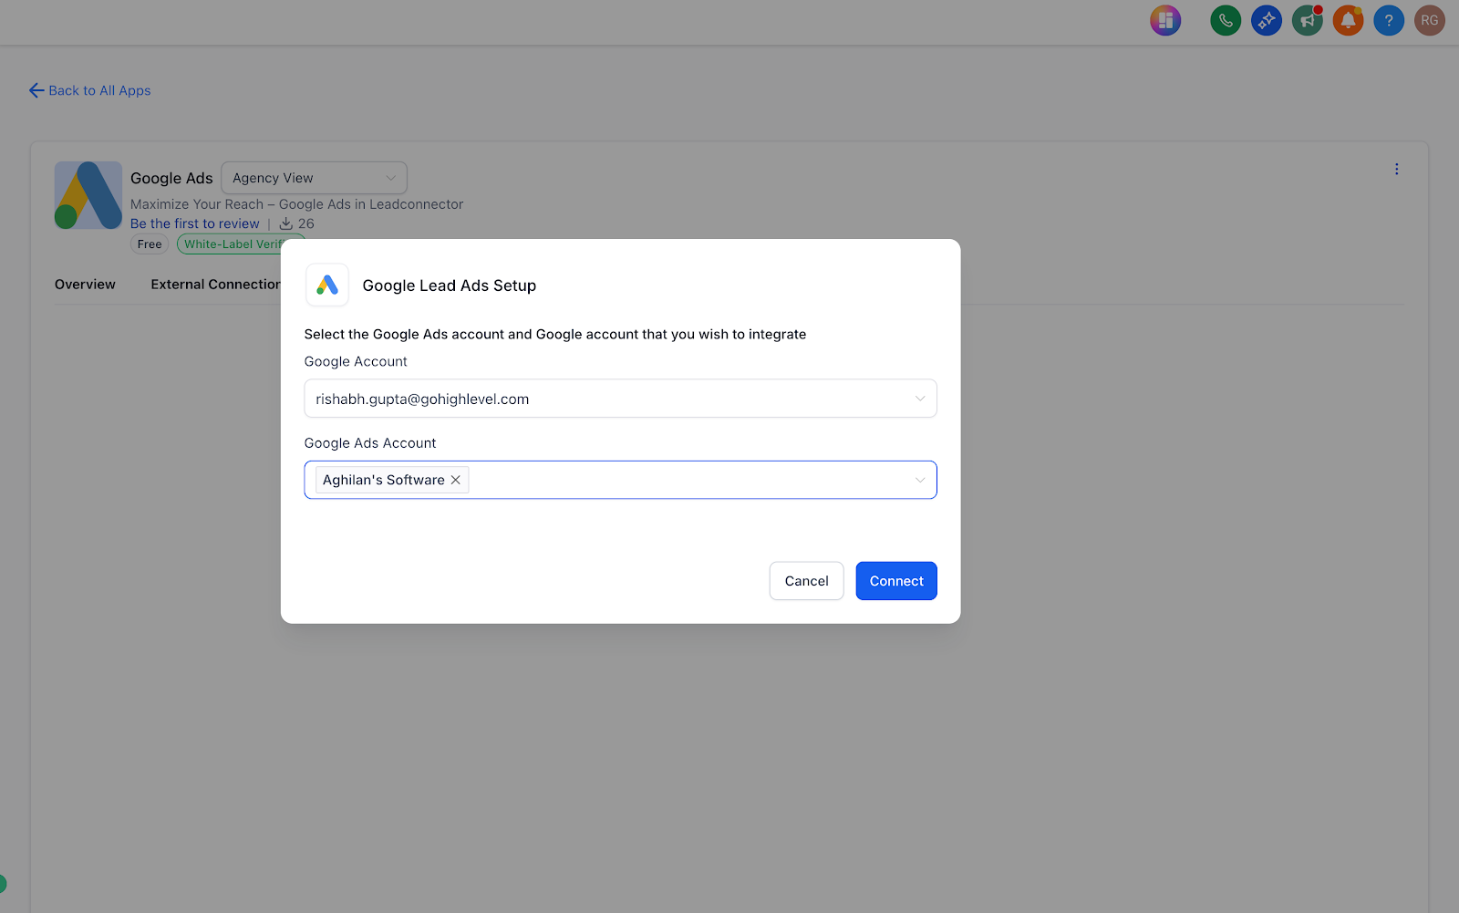Click the large Google Ads app logo
The image size is (1459, 913).
pyautogui.click(x=88, y=195)
